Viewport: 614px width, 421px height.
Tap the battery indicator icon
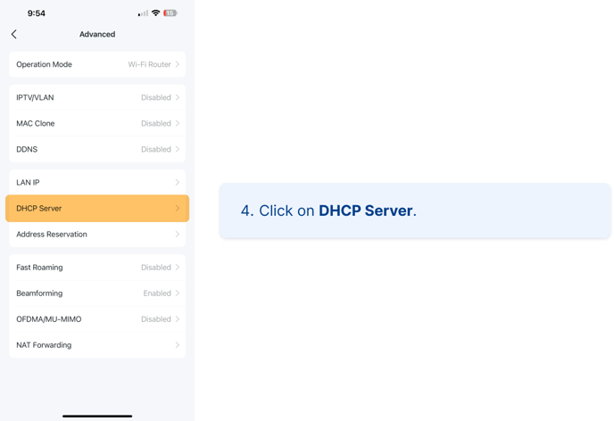pyautogui.click(x=170, y=13)
